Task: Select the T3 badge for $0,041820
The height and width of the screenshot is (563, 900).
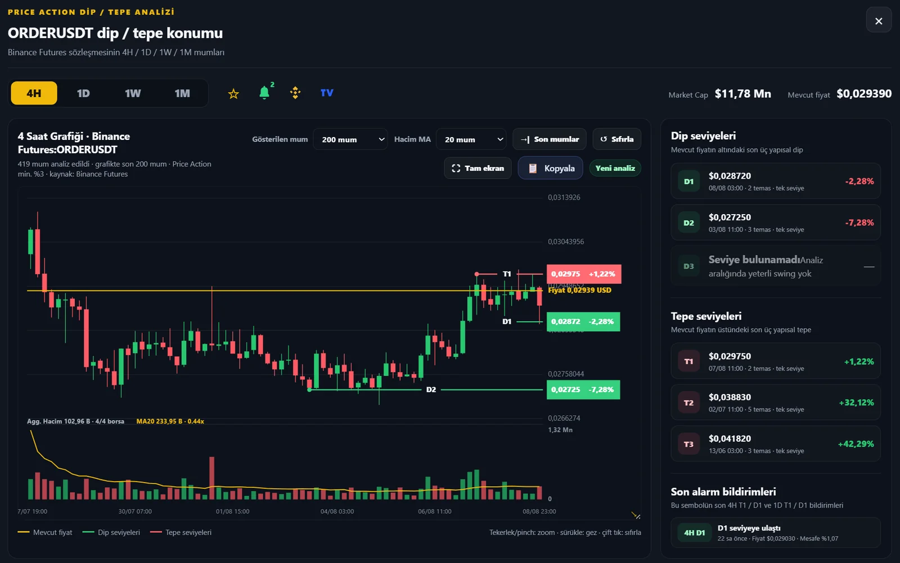Action: tap(688, 444)
